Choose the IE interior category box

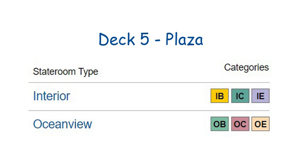pyautogui.click(x=260, y=96)
